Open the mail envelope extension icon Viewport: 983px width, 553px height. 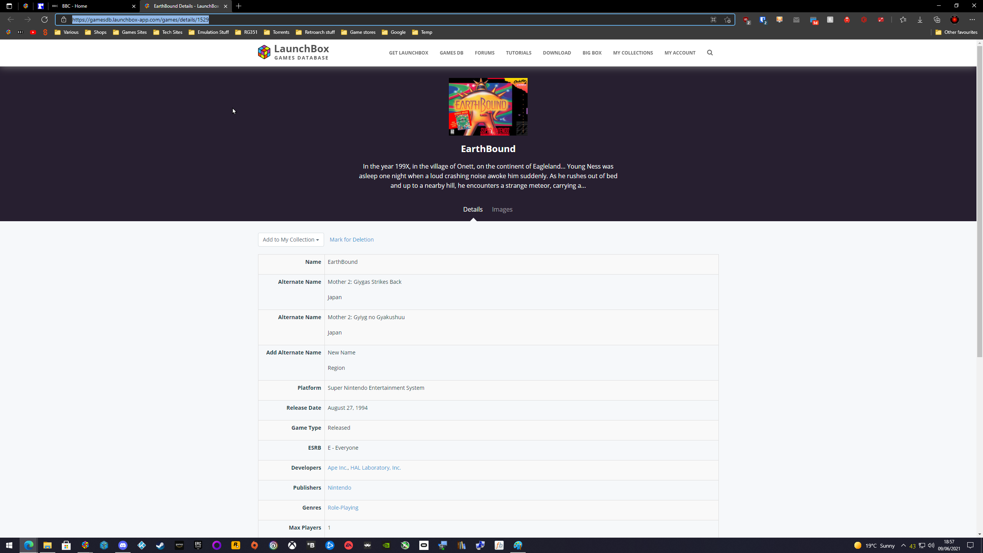796,20
